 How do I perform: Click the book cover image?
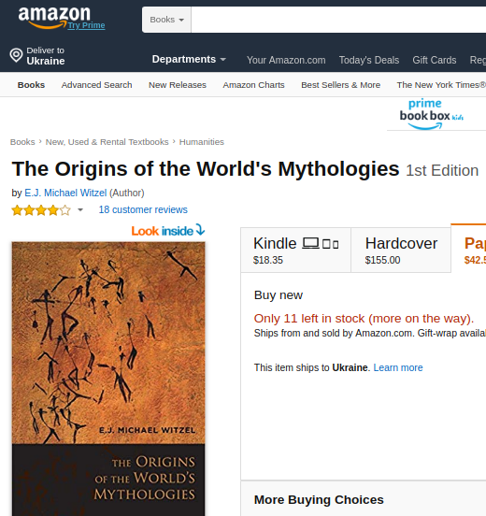pyautogui.click(x=108, y=379)
